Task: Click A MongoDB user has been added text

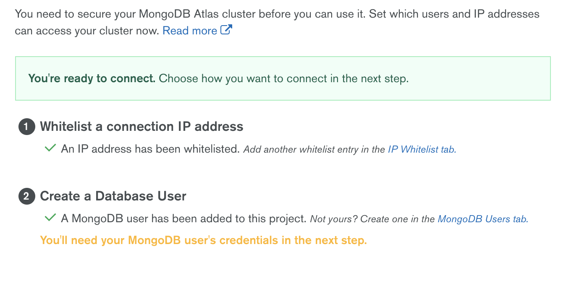Action: pyautogui.click(x=183, y=218)
